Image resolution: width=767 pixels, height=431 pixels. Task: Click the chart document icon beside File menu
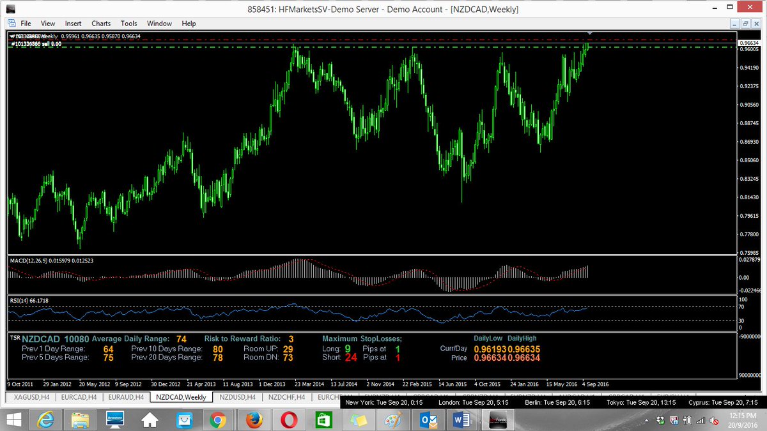click(11, 24)
